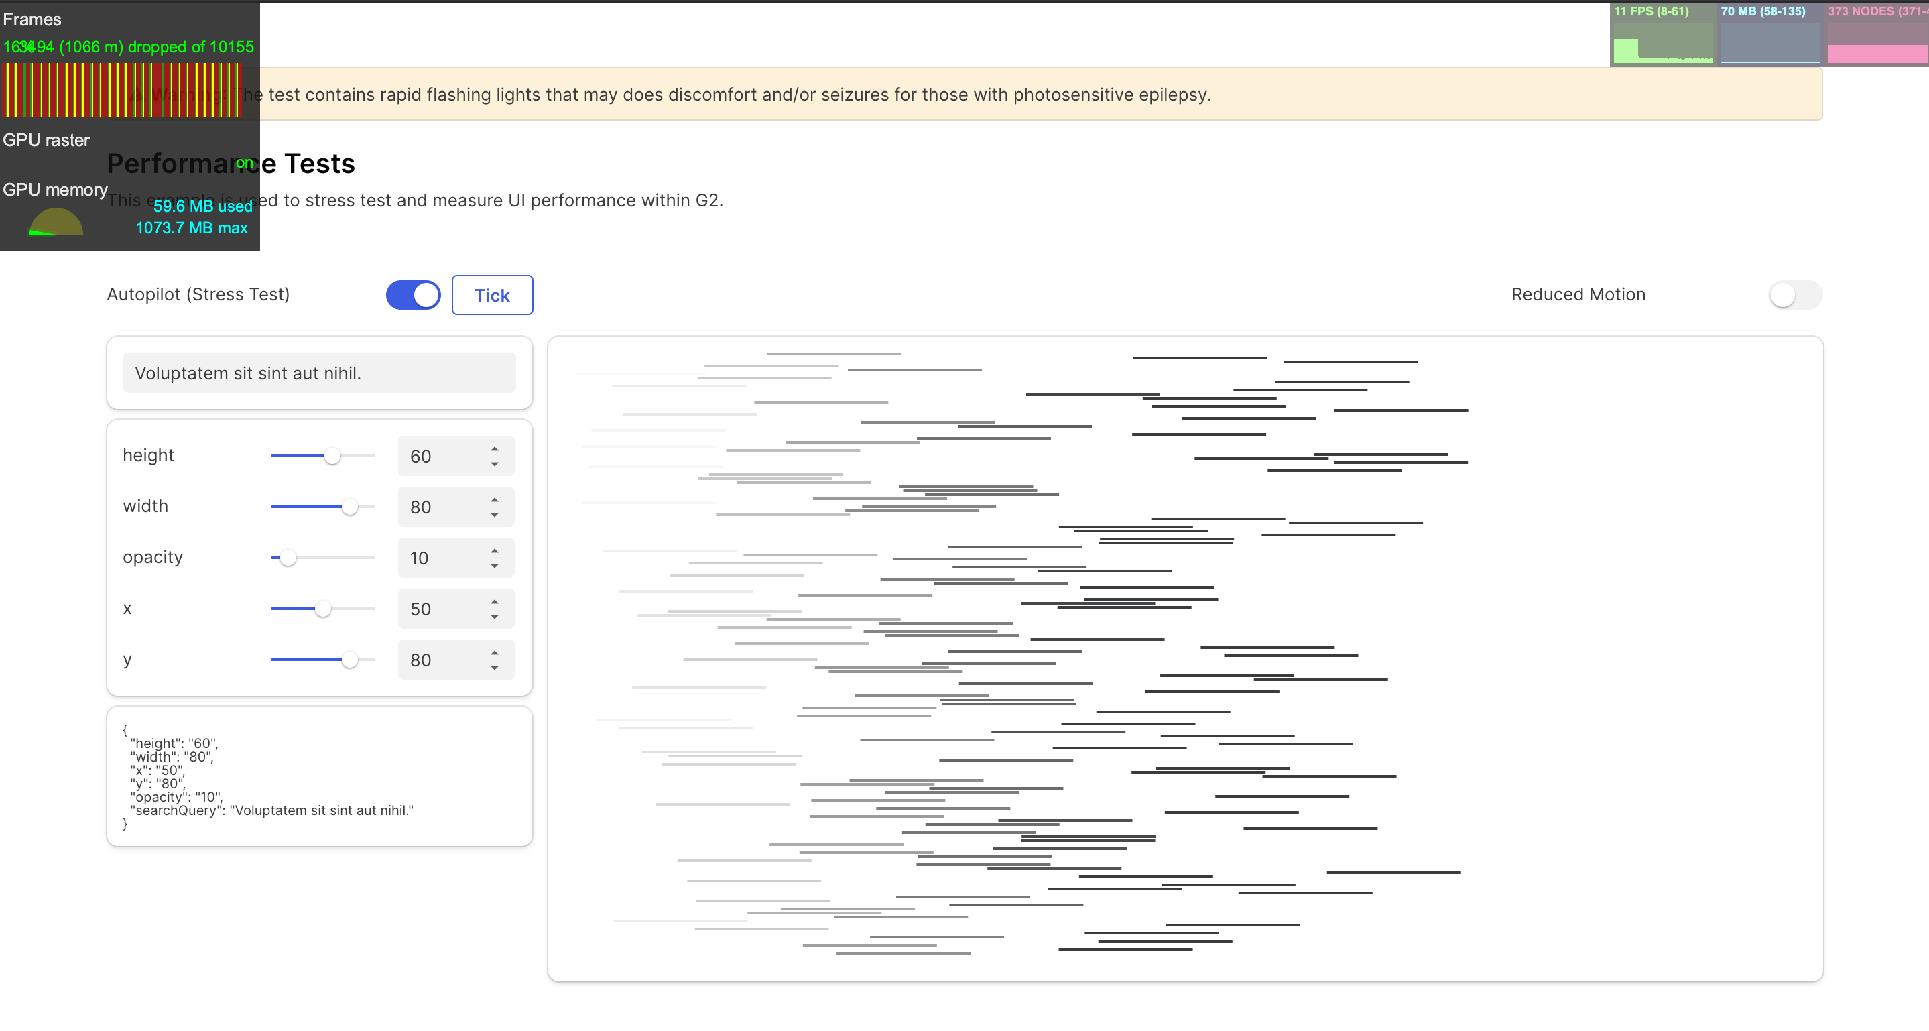Image resolution: width=1929 pixels, height=1031 pixels.
Task: Select the Voluptatem search query field
Action: (x=319, y=373)
